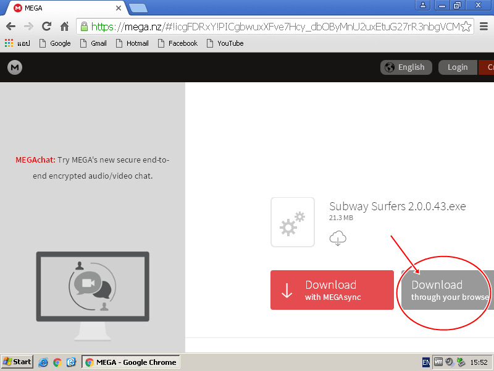
Task: Select MEGA - Google Chrome taskbar button
Action: click(131, 362)
